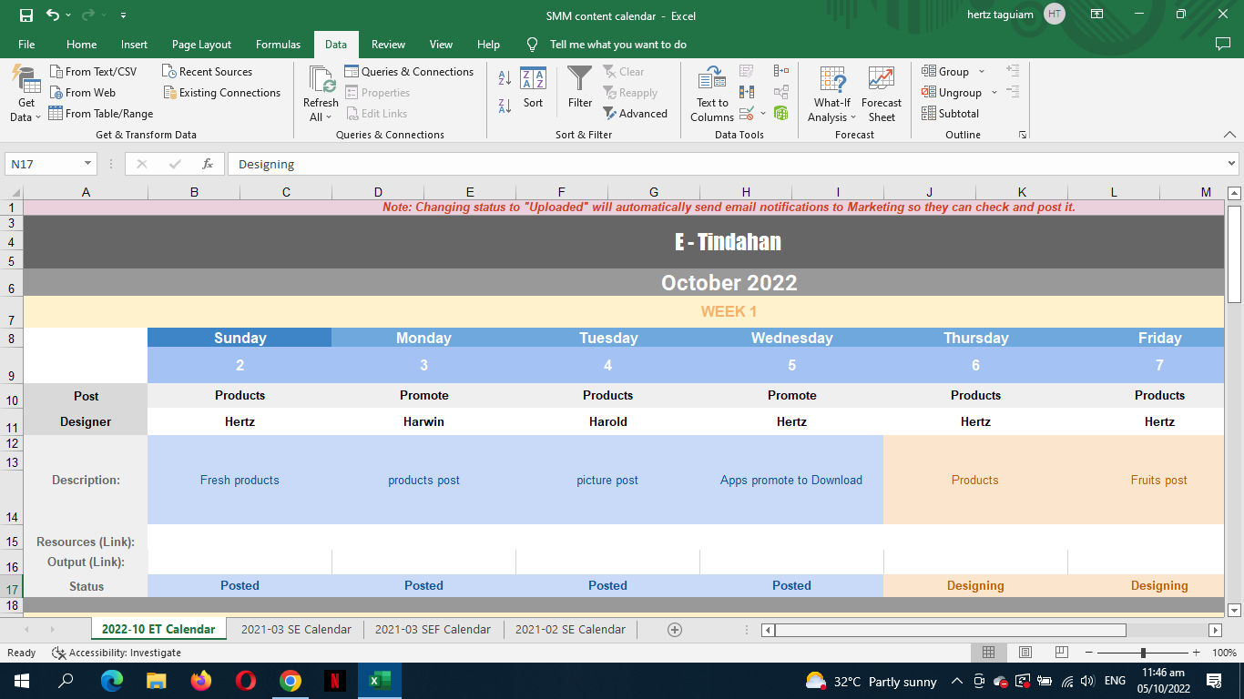Viewport: 1244px width, 699px height.
Task: Go to the Formulas tab
Action: tap(278, 44)
